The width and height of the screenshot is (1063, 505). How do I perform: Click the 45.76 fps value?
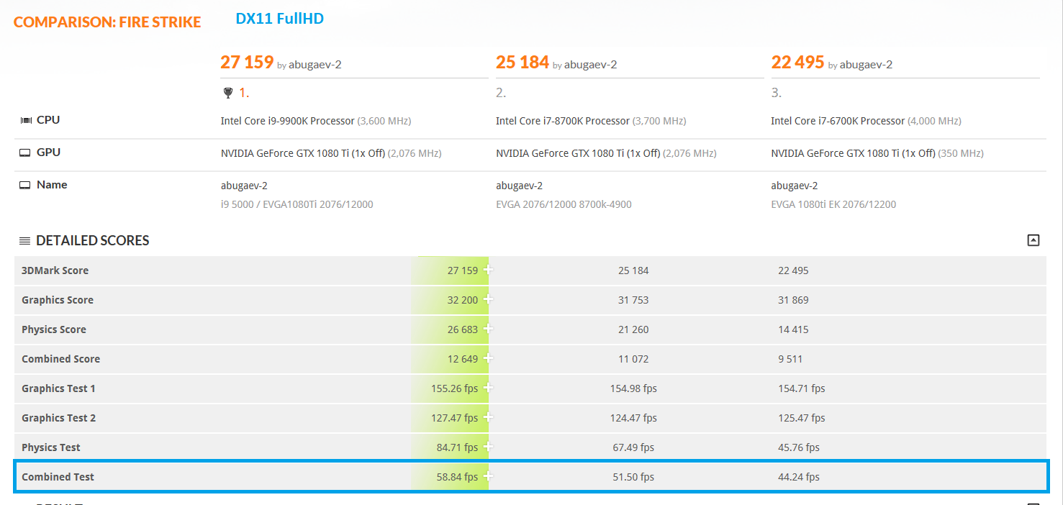(x=799, y=447)
